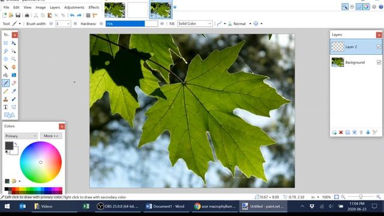Screen dimensions: 384x216
Task: Open the Tool chooser dropdown
Action: [17, 24]
